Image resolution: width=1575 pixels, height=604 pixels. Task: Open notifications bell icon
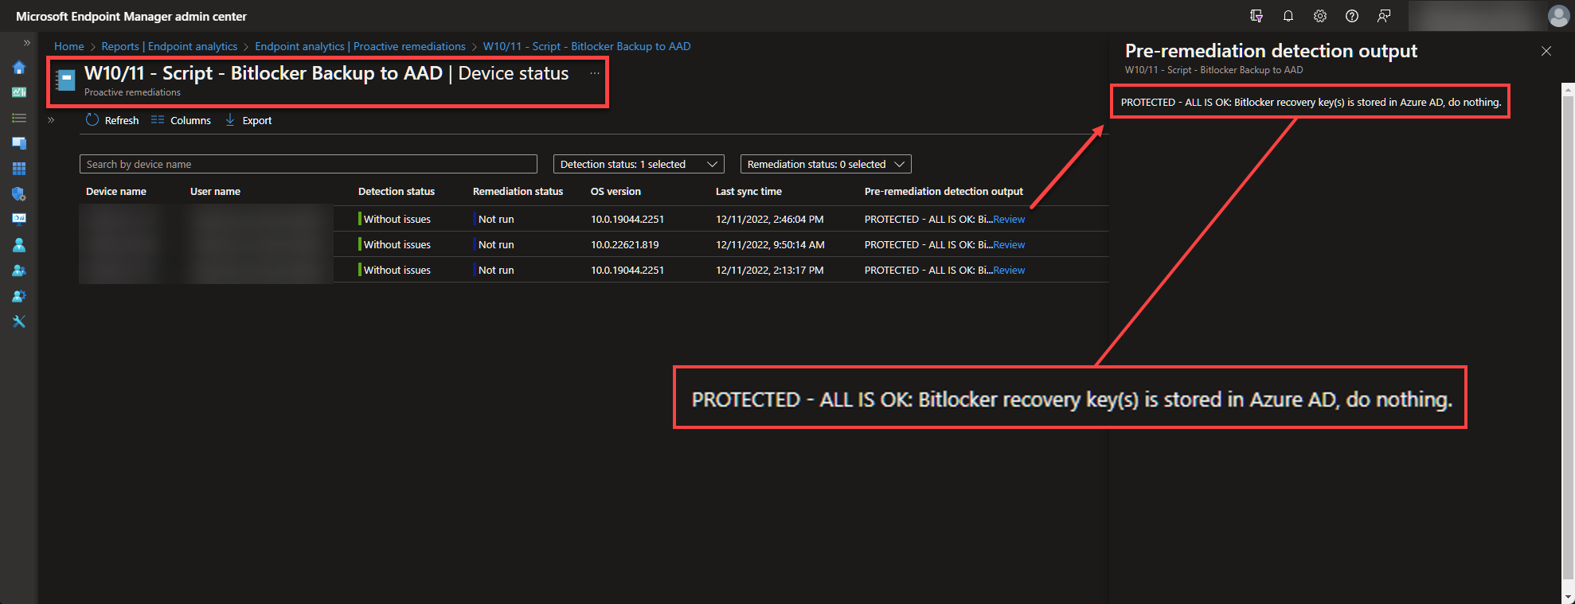pos(1288,16)
